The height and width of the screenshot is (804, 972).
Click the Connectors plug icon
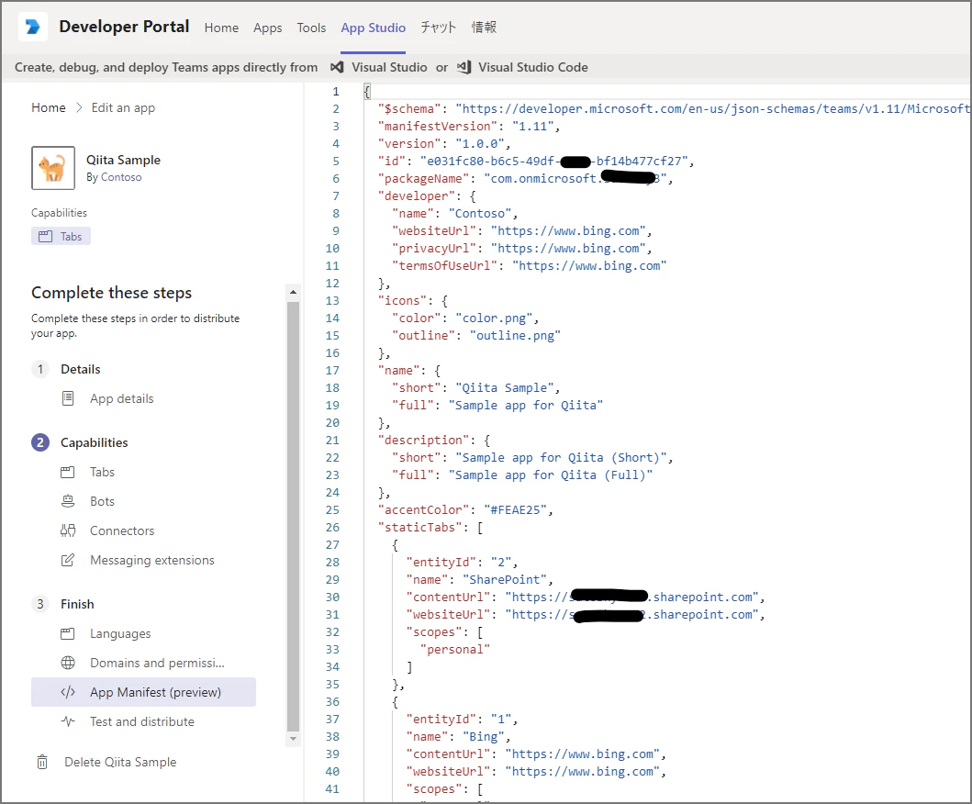(68, 530)
